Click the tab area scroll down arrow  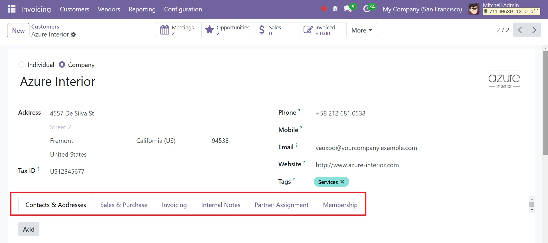click(532, 210)
